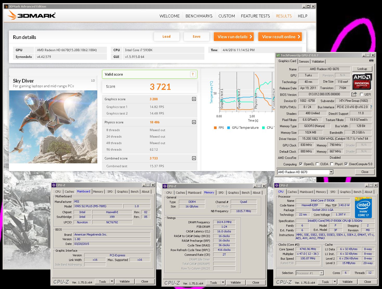Screen dimensions: 382x289
Task: Open the HELP tab in 3DMark
Action: point(302,16)
